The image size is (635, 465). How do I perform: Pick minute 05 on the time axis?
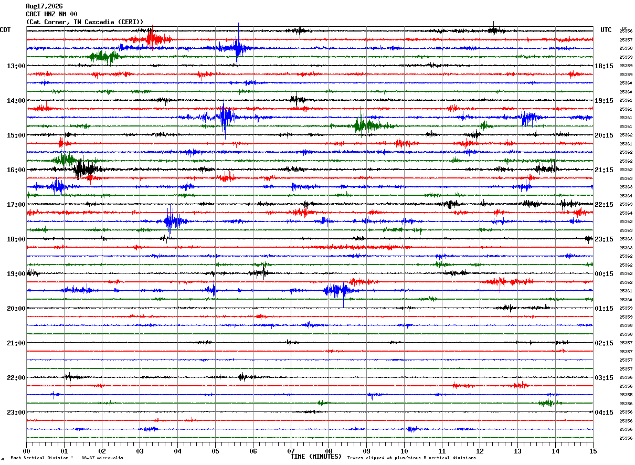pyautogui.click(x=215, y=451)
